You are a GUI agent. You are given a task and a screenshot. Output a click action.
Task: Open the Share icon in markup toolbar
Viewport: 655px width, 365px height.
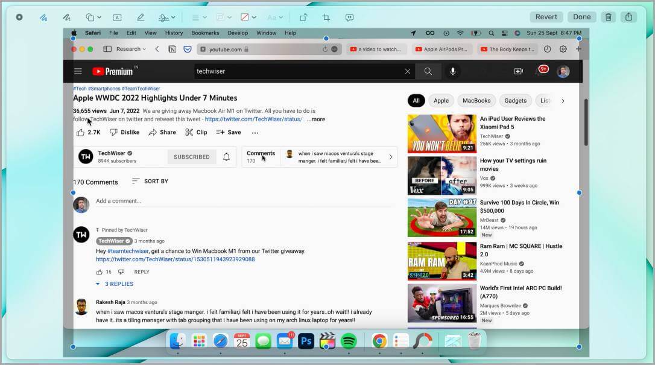click(628, 17)
